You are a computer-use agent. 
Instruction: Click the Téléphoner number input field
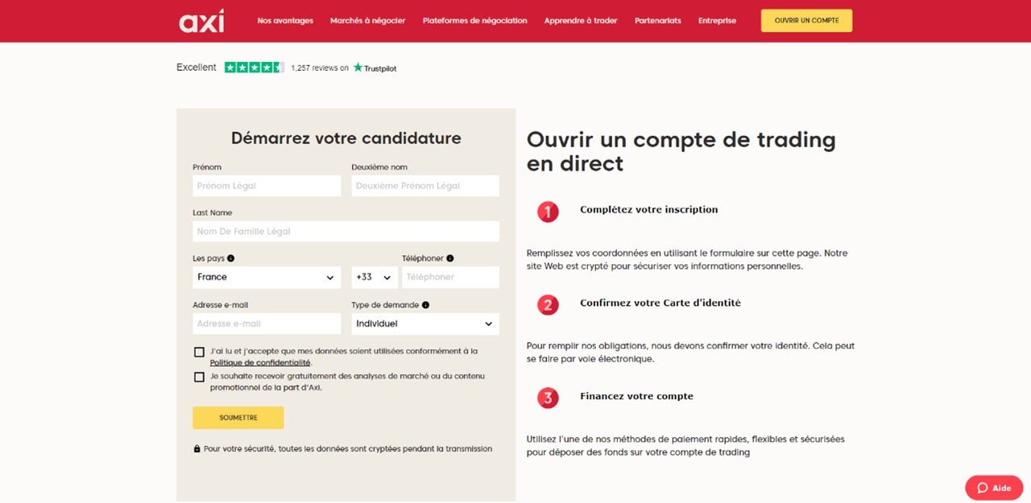coord(450,278)
